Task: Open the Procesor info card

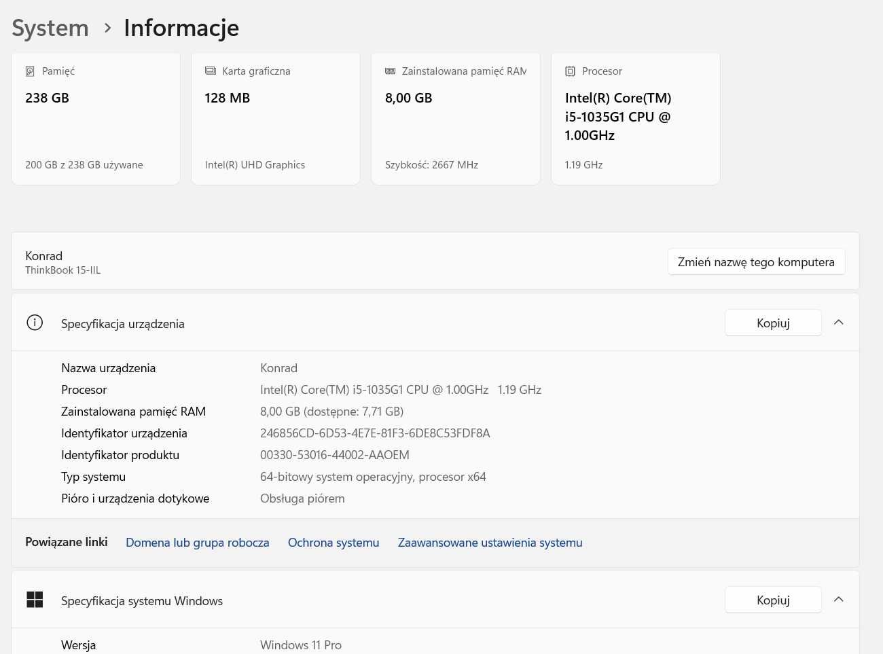Action: pyautogui.click(x=636, y=118)
